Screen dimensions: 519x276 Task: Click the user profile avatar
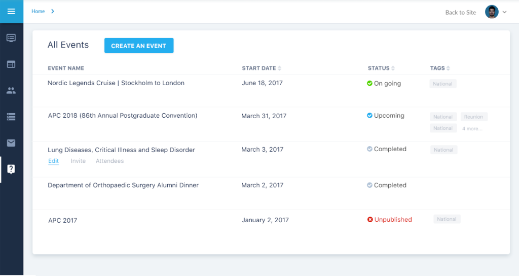pos(491,12)
